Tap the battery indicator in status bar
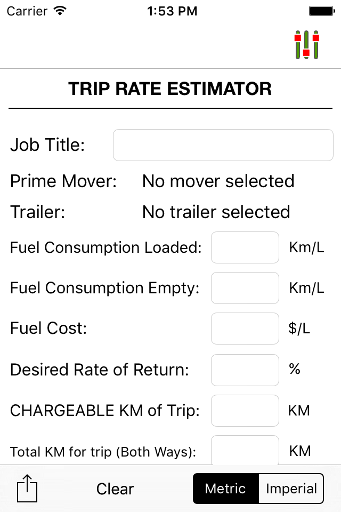This screenshot has height=512, width=341. [x=322, y=11]
